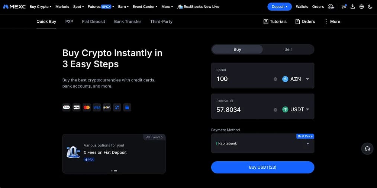Click the Best Price badge
This screenshot has width=377, height=188.
coord(305,136)
